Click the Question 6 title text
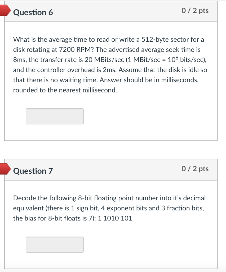Viewport: 226px width, 272px height. [33, 12]
